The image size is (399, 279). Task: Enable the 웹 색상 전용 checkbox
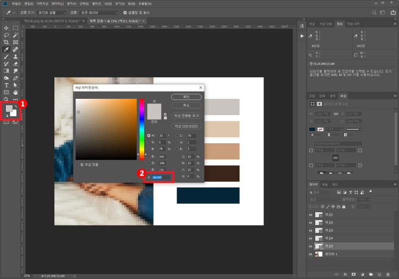click(77, 165)
